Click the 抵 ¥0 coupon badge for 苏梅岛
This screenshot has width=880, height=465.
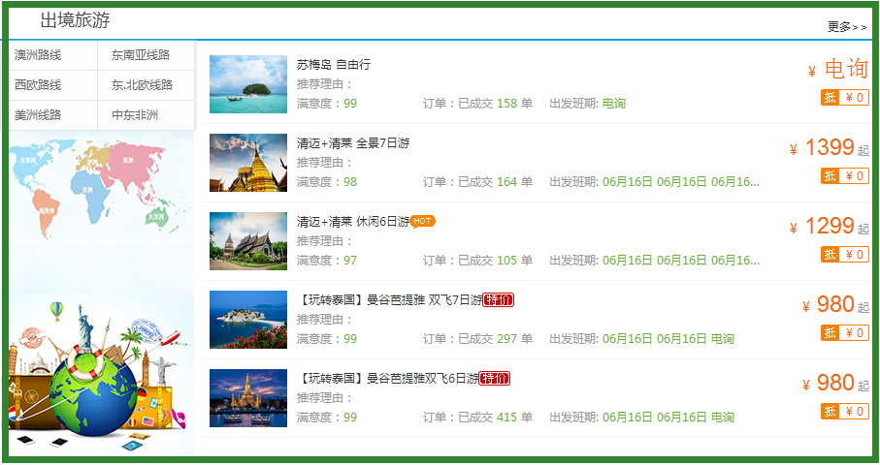pos(844,97)
